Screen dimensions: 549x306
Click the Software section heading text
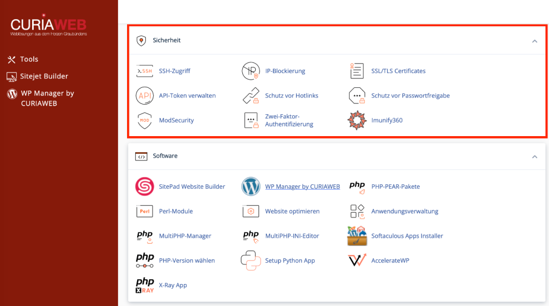click(165, 156)
